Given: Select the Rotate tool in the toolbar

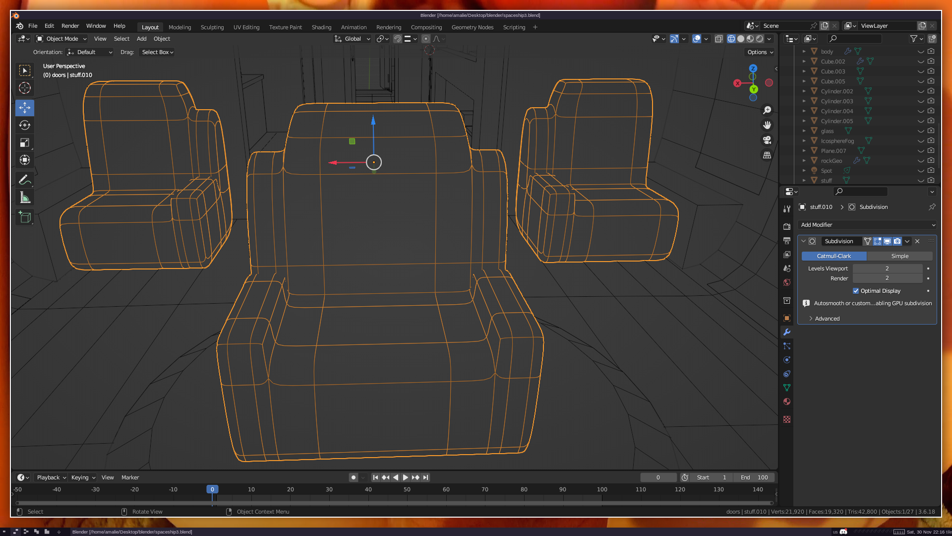Looking at the screenshot, I should (25, 125).
